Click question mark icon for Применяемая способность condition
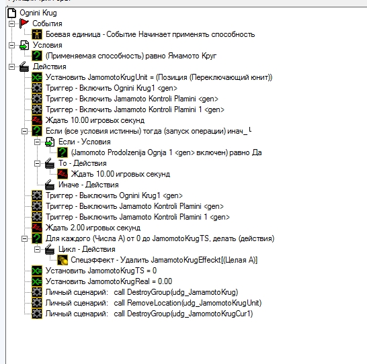The height and width of the screenshot is (364, 367). pyautogui.click(x=37, y=56)
